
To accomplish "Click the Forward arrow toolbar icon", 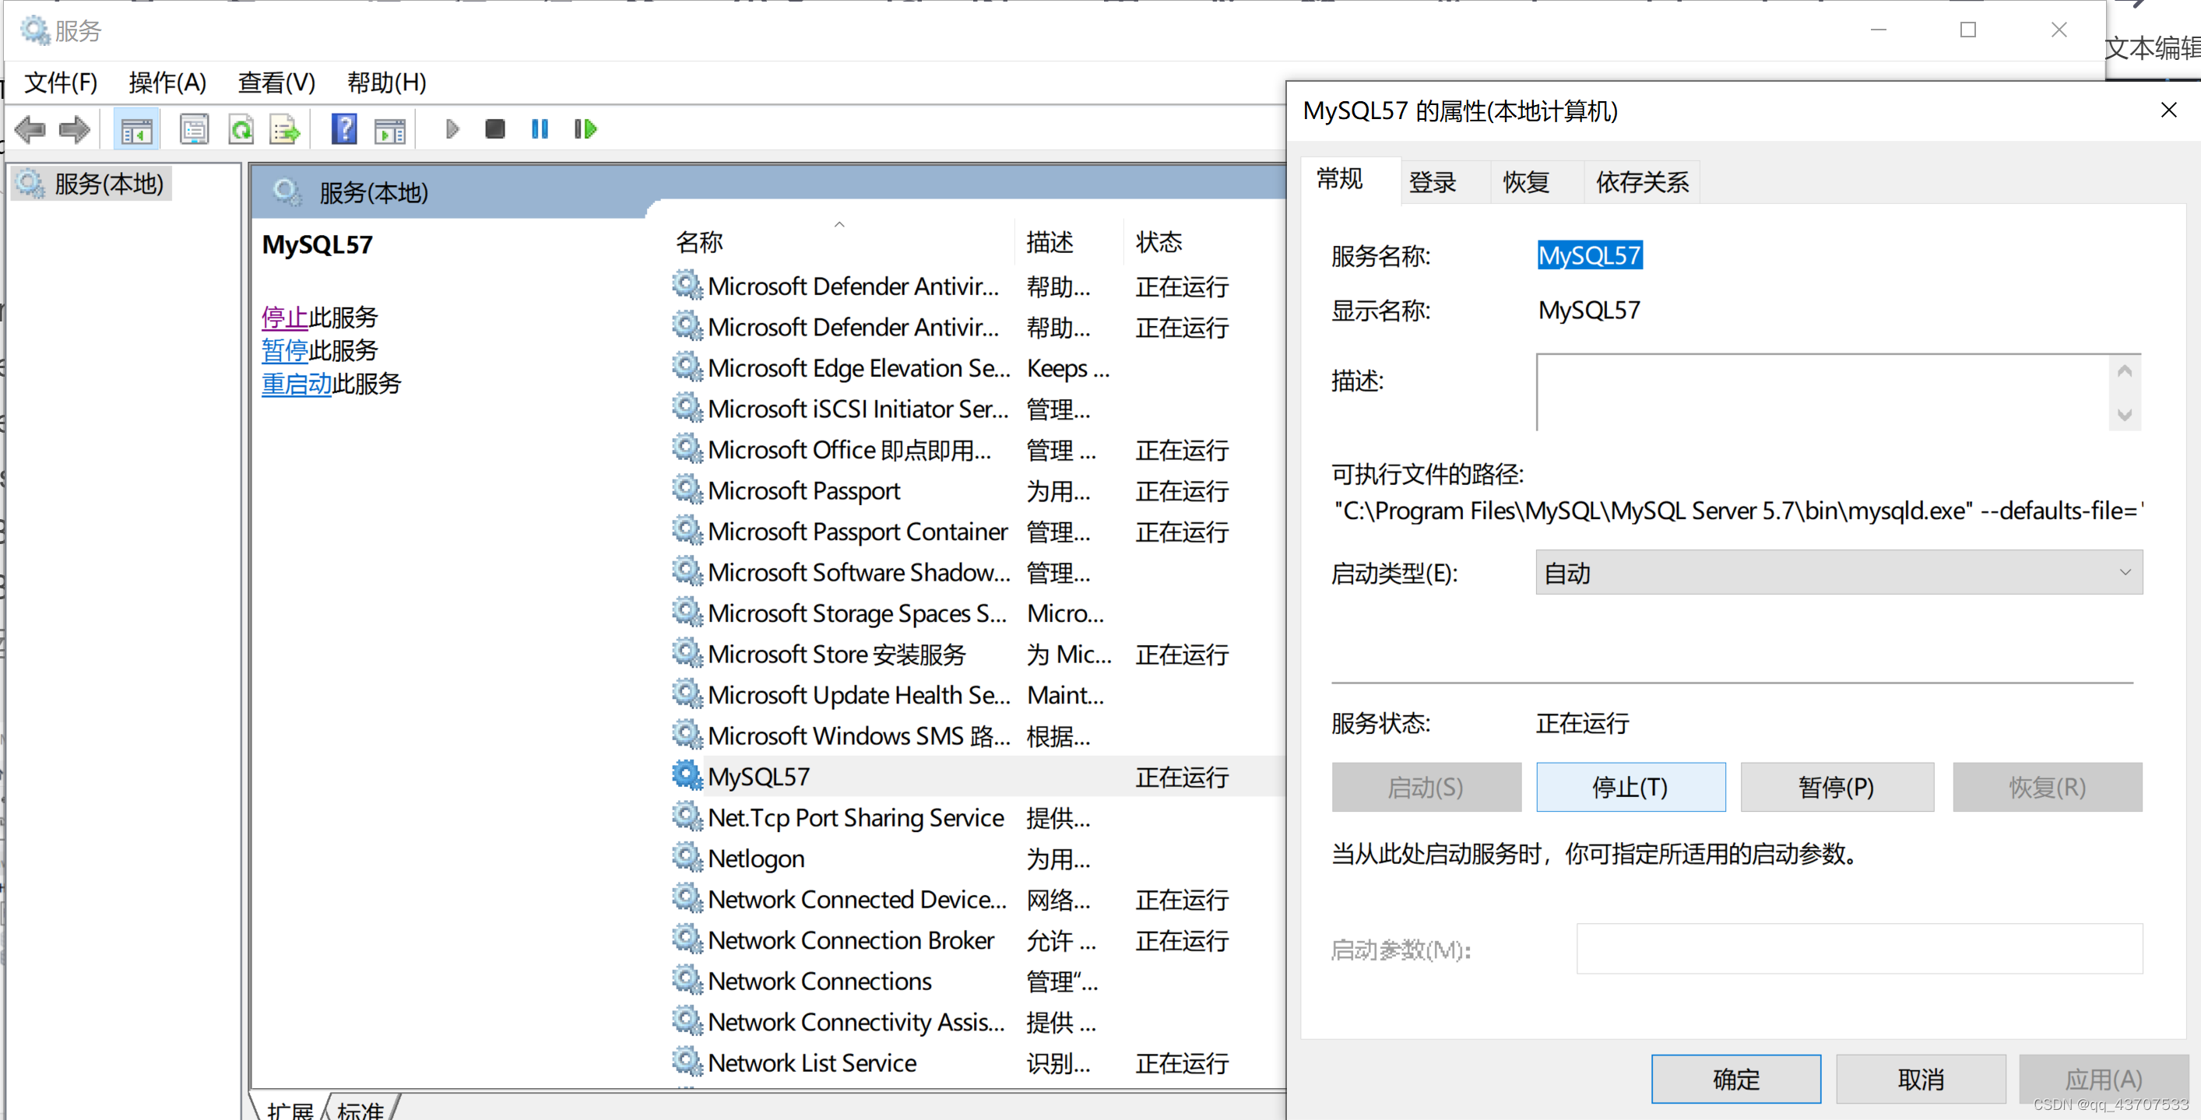I will [x=74, y=130].
